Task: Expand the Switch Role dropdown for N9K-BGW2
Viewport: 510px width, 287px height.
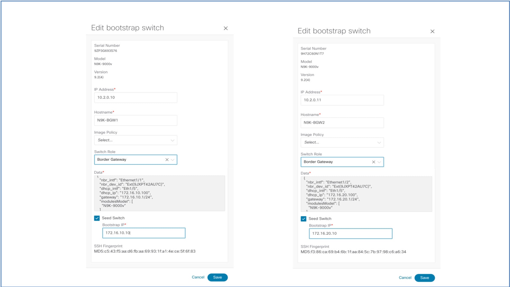Action: click(x=379, y=162)
